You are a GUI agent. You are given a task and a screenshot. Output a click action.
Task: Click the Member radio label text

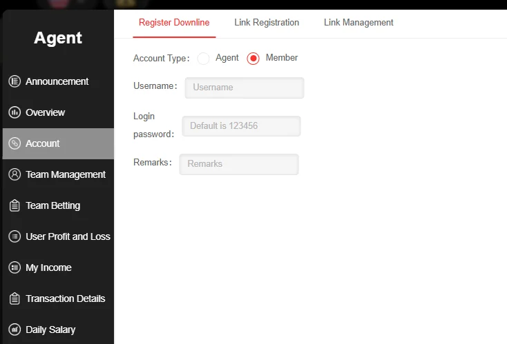(x=282, y=57)
